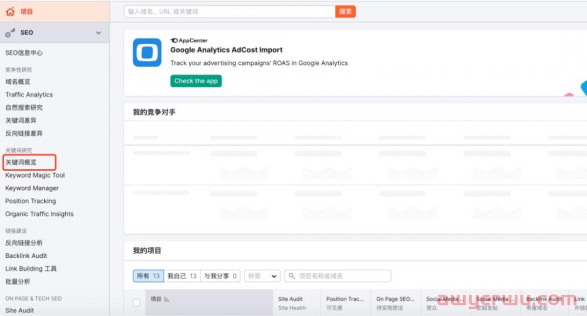
Task: Click the orange 搜索 search button
Action: [345, 12]
